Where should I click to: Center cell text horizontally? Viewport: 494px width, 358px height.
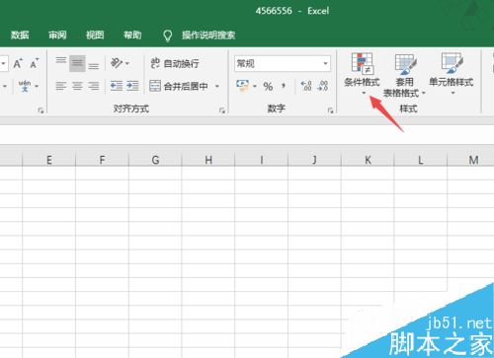(77, 86)
